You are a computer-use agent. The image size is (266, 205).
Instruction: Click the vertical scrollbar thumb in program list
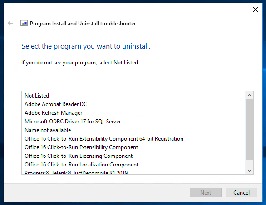pyautogui.click(x=249, y=129)
